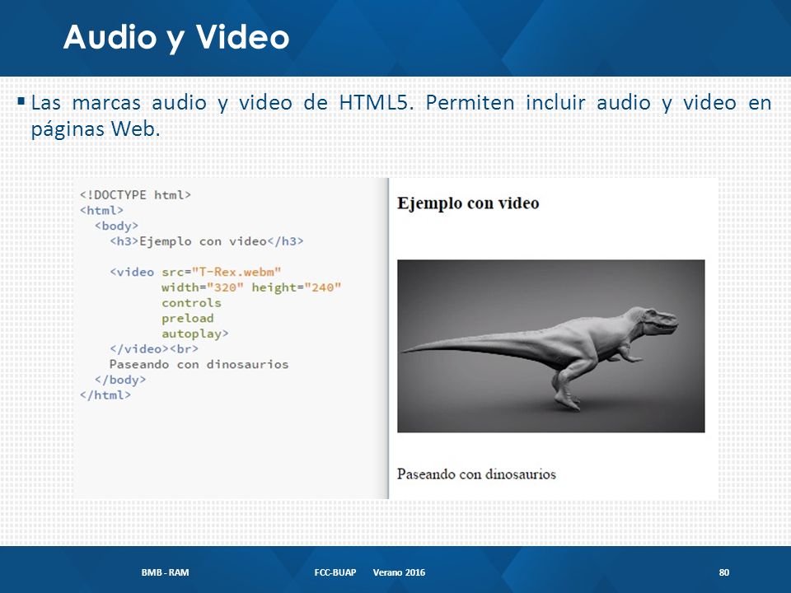The image size is (791, 593).
Task: Click the 'controls' attribute line
Action: pyautogui.click(x=191, y=302)
